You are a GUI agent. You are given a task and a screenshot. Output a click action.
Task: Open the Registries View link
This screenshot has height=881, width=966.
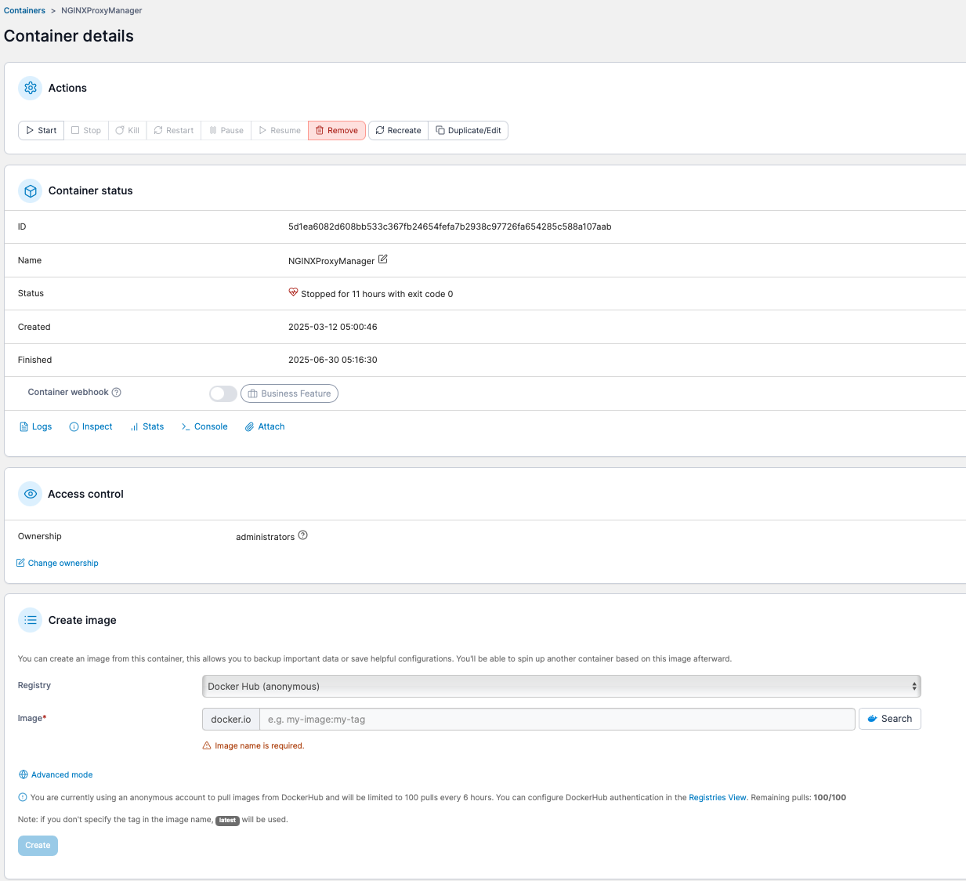tap(717, 797)
